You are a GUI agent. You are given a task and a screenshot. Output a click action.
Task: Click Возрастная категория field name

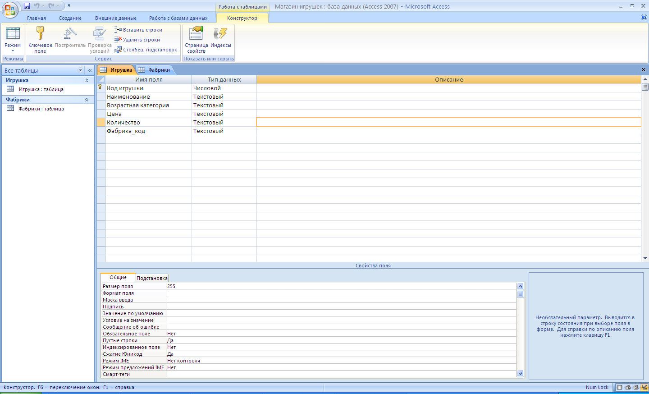tap(148, 105)
